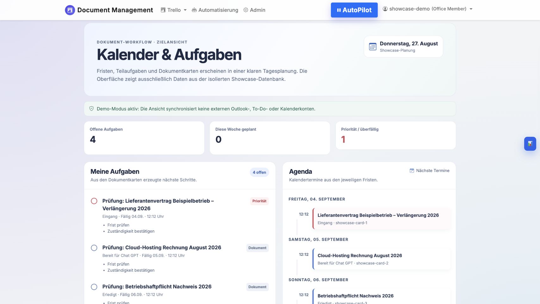
Task: Click the Priorität tag on the first task
Action: [x=259, y=201]
